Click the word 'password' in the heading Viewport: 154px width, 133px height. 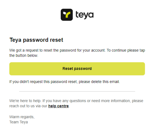click(36, 40)
